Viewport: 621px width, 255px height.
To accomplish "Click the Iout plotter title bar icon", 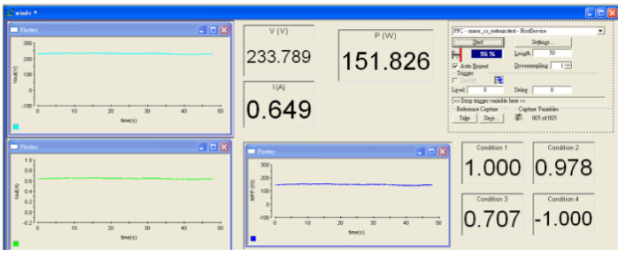I will [14, 147].
